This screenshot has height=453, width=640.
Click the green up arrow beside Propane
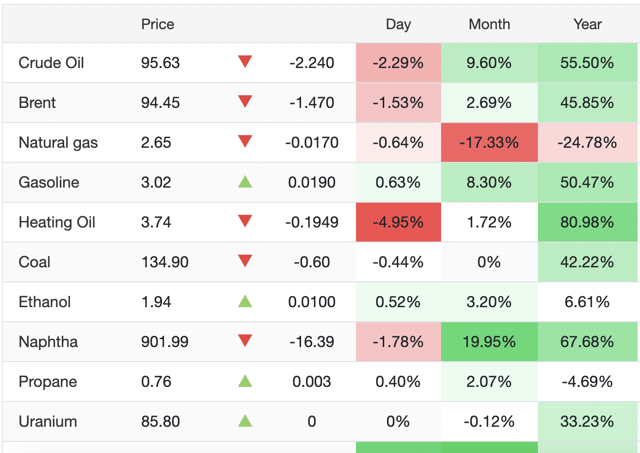point(245,381)
